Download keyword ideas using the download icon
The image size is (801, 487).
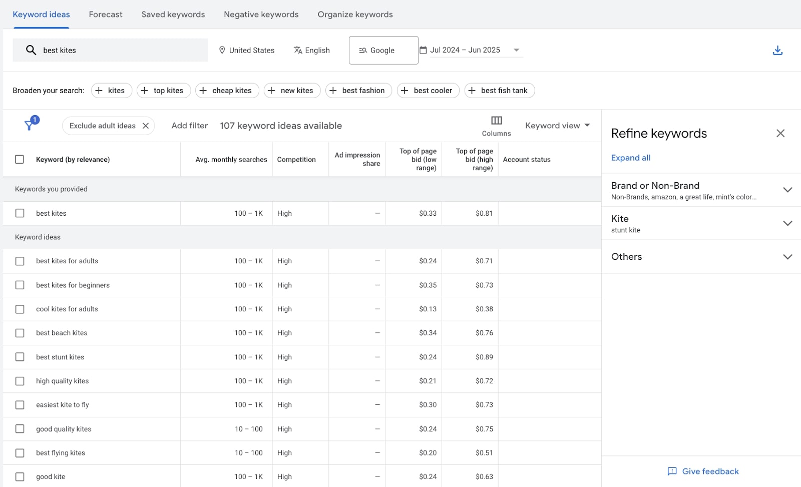777,50
